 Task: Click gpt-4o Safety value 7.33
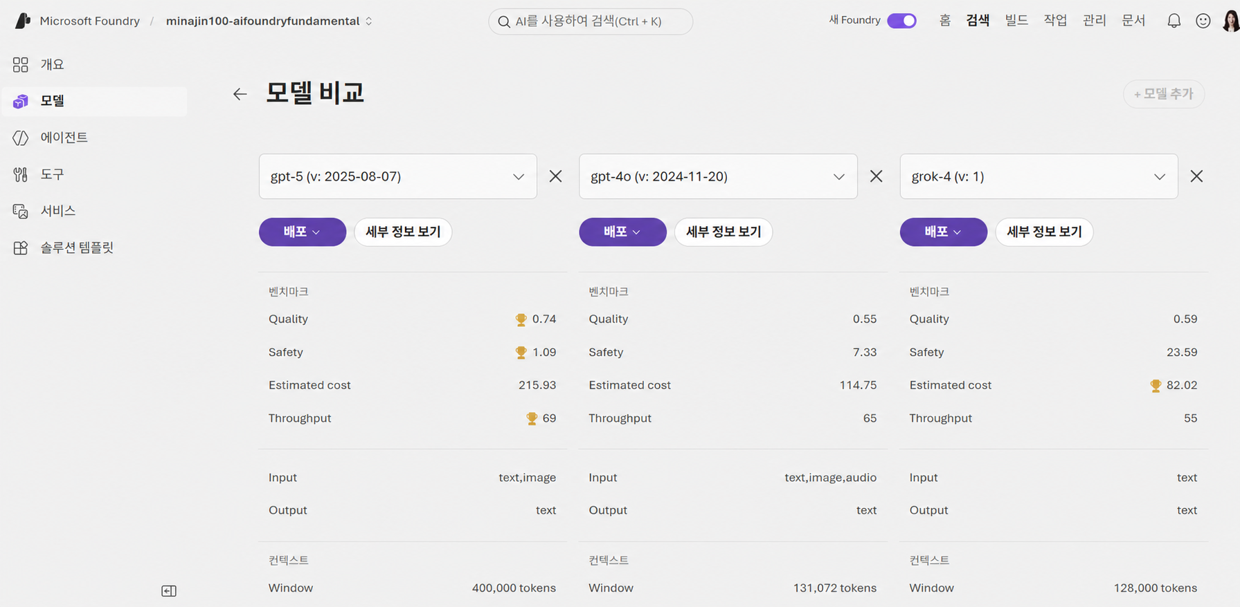pos(864,352)
